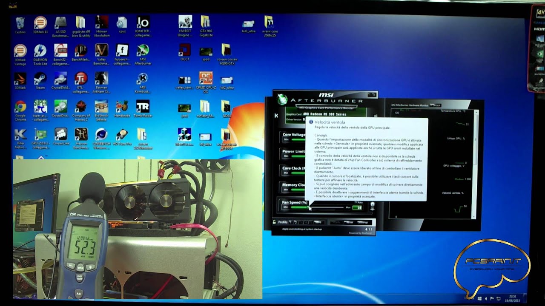The width and height of the screenshot is (545, 306).
Task: Open Afterburner Settings button
Action: (x=363, y=222)
